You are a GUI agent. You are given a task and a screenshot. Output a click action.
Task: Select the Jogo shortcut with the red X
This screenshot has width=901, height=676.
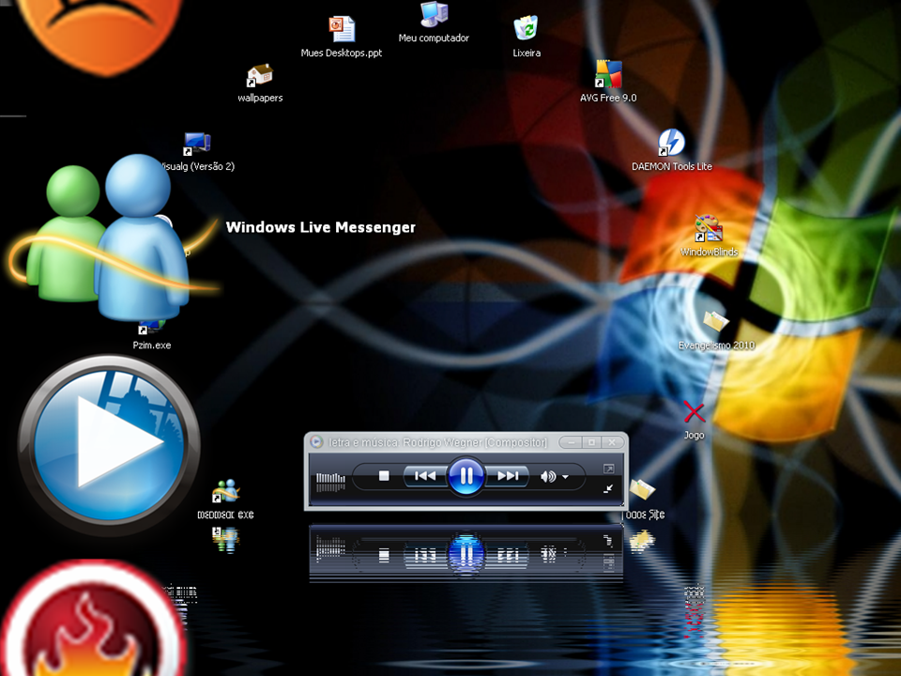694,412
